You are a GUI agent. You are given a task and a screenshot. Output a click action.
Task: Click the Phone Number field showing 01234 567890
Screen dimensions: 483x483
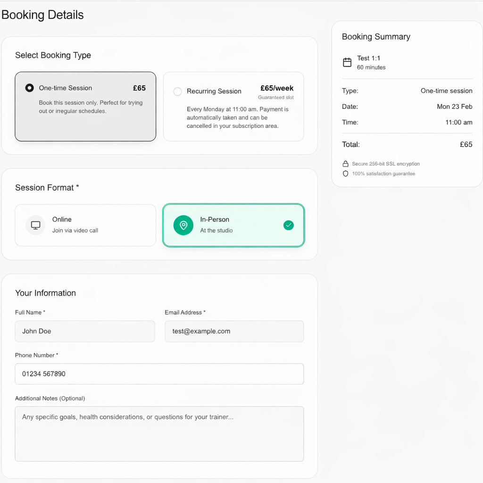click(159, 374)
